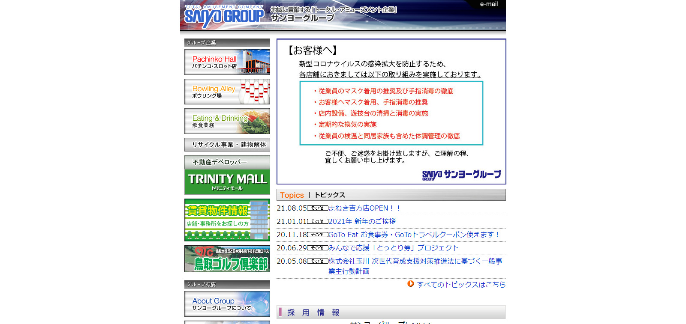
Task: Click the グループ概要 sidebar heading
Action: point(227,284)
